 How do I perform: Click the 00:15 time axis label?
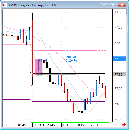coord(80,125)
